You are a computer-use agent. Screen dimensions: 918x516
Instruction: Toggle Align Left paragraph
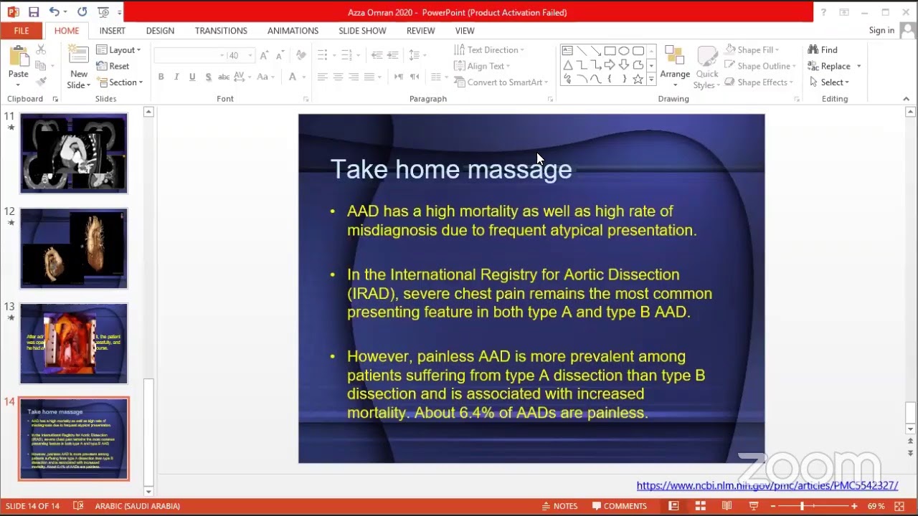click(x=322, y=77)
